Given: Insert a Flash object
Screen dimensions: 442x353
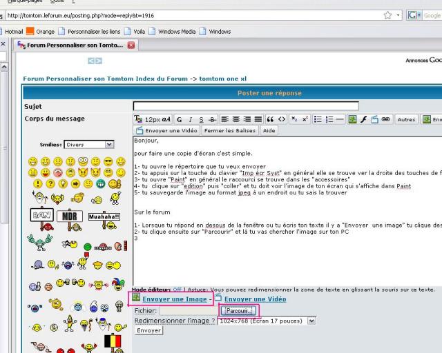Looking at the screenshot, I should 364,119.
